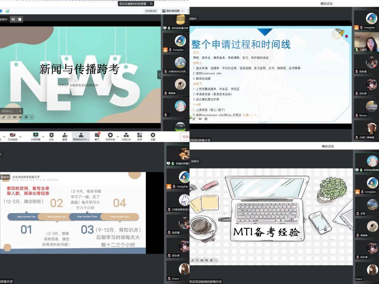379x284 pixels.
Task: Open the screen-viewing notification bar menu
Action: pyautogui.click(x=151, y=4)
